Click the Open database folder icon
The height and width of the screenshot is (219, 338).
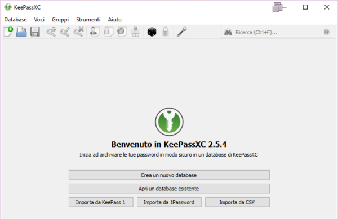[x=21, y=32]
